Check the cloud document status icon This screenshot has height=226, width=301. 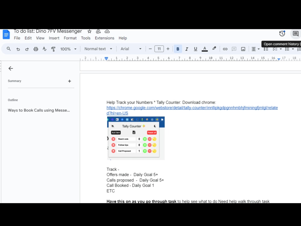(107, 31)
